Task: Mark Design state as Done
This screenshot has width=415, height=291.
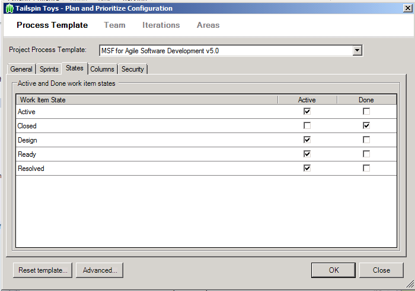Action: [x=366, y=140]
